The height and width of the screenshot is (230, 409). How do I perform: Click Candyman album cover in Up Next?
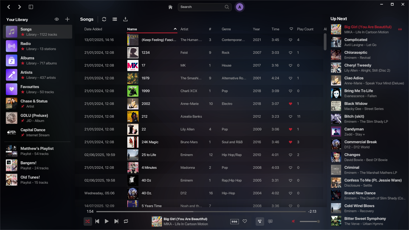tap(336, 132)
